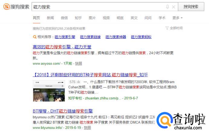Screen dimensions: 209x137
Task: Switch to the 新闻 tab
Action: [50, 18]
